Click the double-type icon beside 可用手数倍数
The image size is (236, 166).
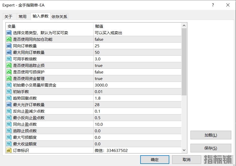(9, 59)
